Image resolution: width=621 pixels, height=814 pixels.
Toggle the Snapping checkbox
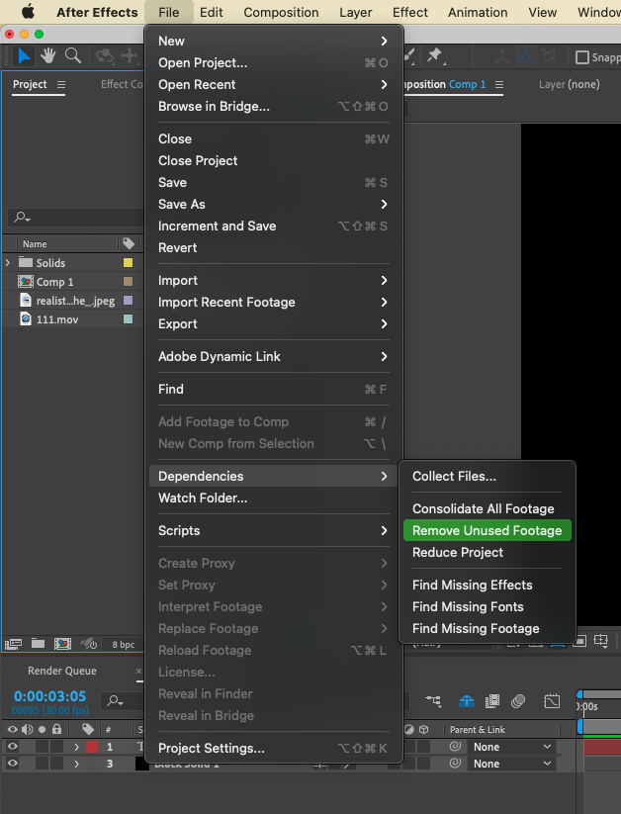tap(582, 57)
